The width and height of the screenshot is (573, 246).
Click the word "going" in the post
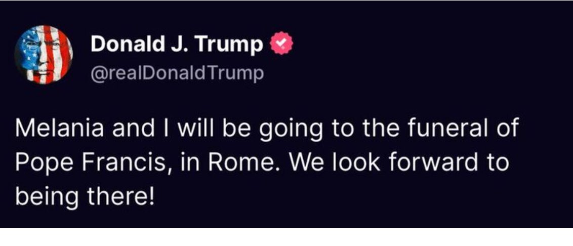[x=290, y=130]
